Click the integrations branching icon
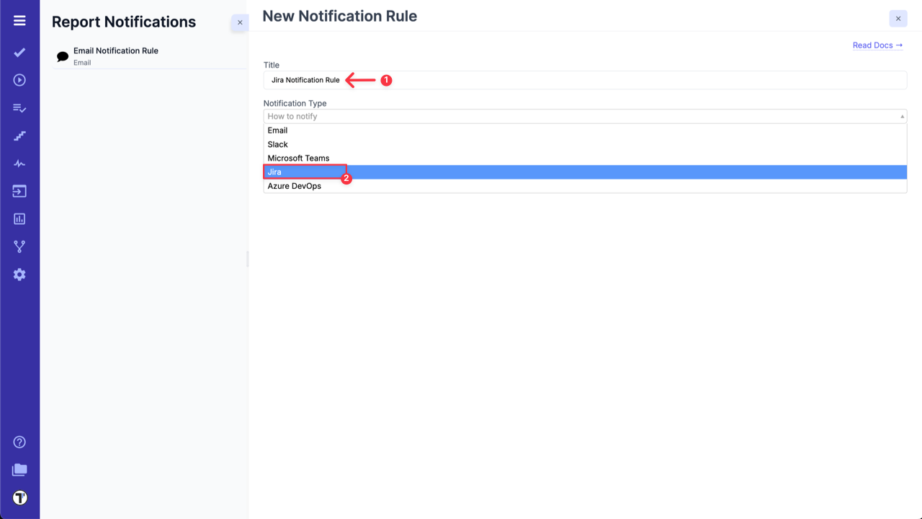 19,246
